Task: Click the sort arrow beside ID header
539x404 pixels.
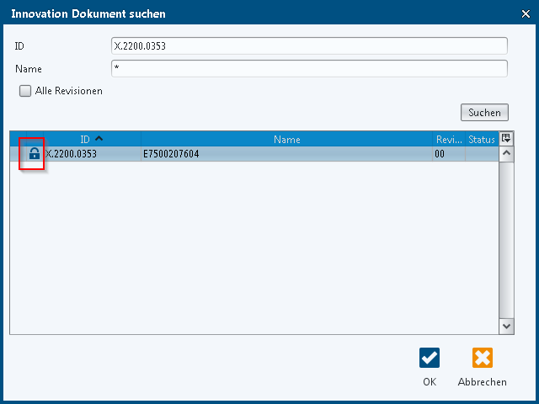Action: pyautogui.click(x=99, y=139)
